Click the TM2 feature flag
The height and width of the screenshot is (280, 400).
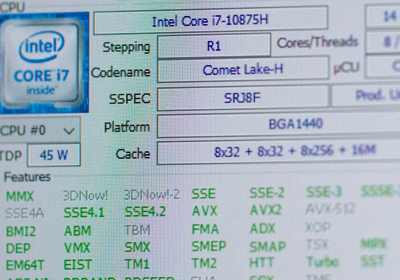[204, 263]
